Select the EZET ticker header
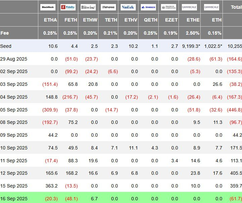The image size is (242, 203). (171, 20)
